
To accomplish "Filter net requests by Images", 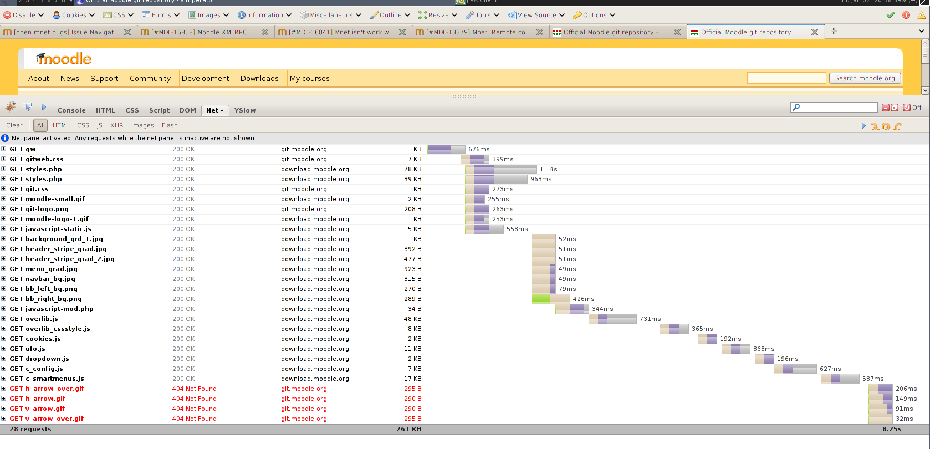I will click(x=142, y=125).
